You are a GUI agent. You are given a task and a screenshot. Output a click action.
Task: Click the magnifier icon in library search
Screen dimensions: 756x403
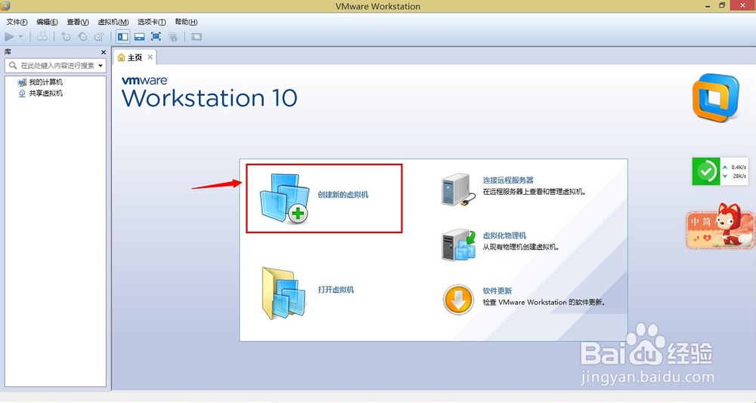click(13, 66)
